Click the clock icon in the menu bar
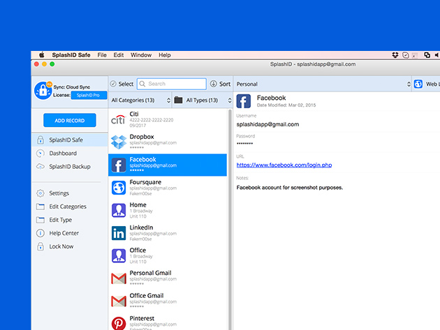 click(406, 55)
